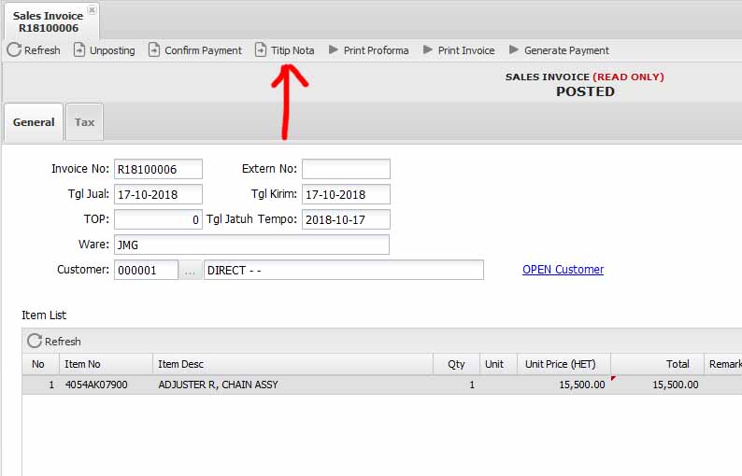The height and width of the screenshot is (476, 742).
Task: Follow the OPEN Customer link
Action: coord(563,270)
